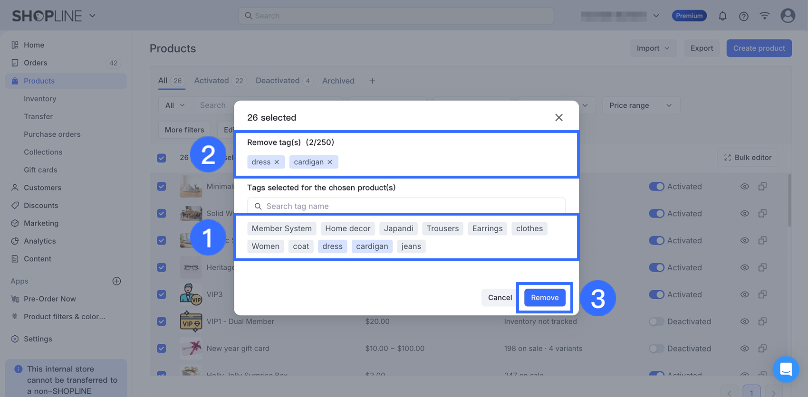Screen dimensions: 808x397
Task: Click the Create product button
Action: (x=759, y=48)
